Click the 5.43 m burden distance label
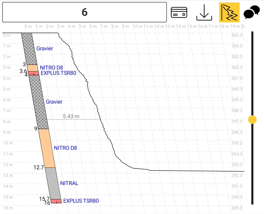The width and height of the screenshot is (264, 214). click(x=71, y=116)
